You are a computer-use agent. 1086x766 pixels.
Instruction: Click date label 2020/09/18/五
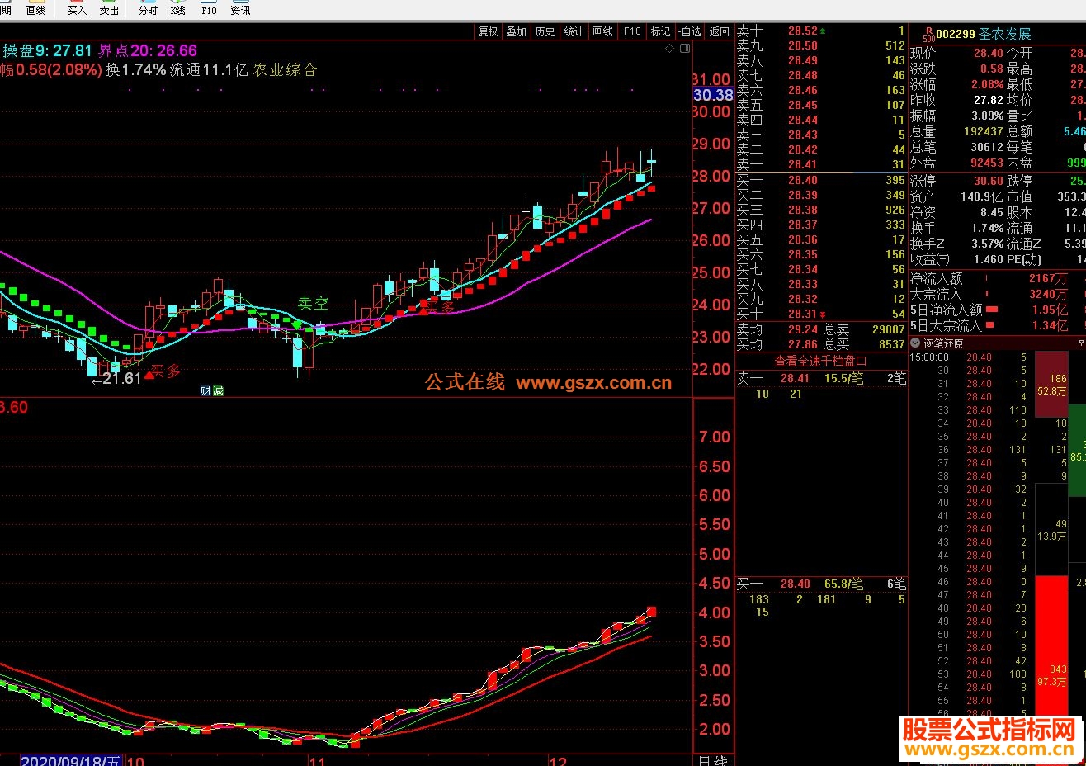(x=71, y=760)
